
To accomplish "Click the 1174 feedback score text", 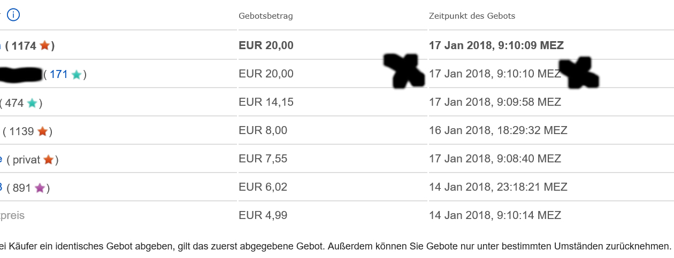I will pos(24,46).
